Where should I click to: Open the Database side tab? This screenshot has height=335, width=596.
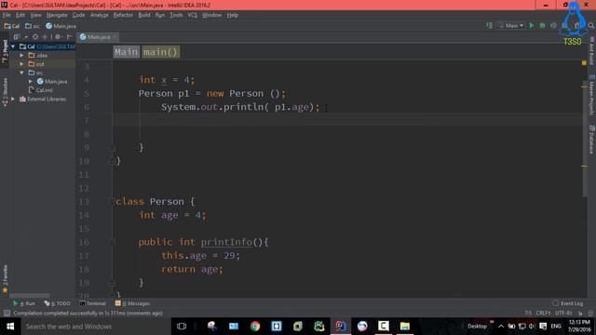point(591,140)
